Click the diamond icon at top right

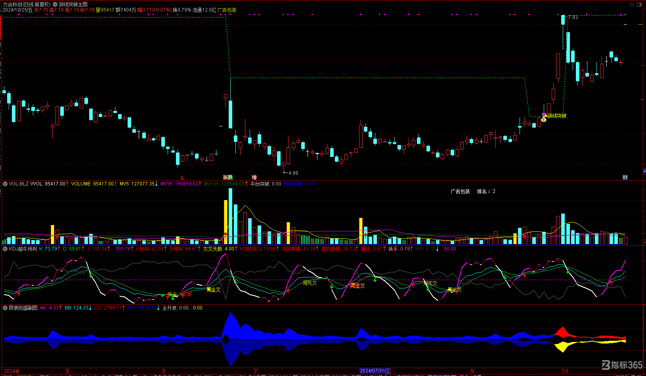pos(632,4)
